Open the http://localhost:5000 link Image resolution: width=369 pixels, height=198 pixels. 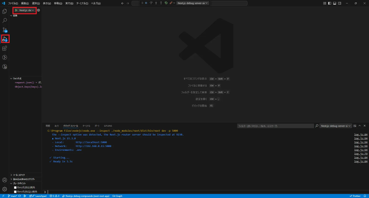pyautogui.click(x=91, y=142)
